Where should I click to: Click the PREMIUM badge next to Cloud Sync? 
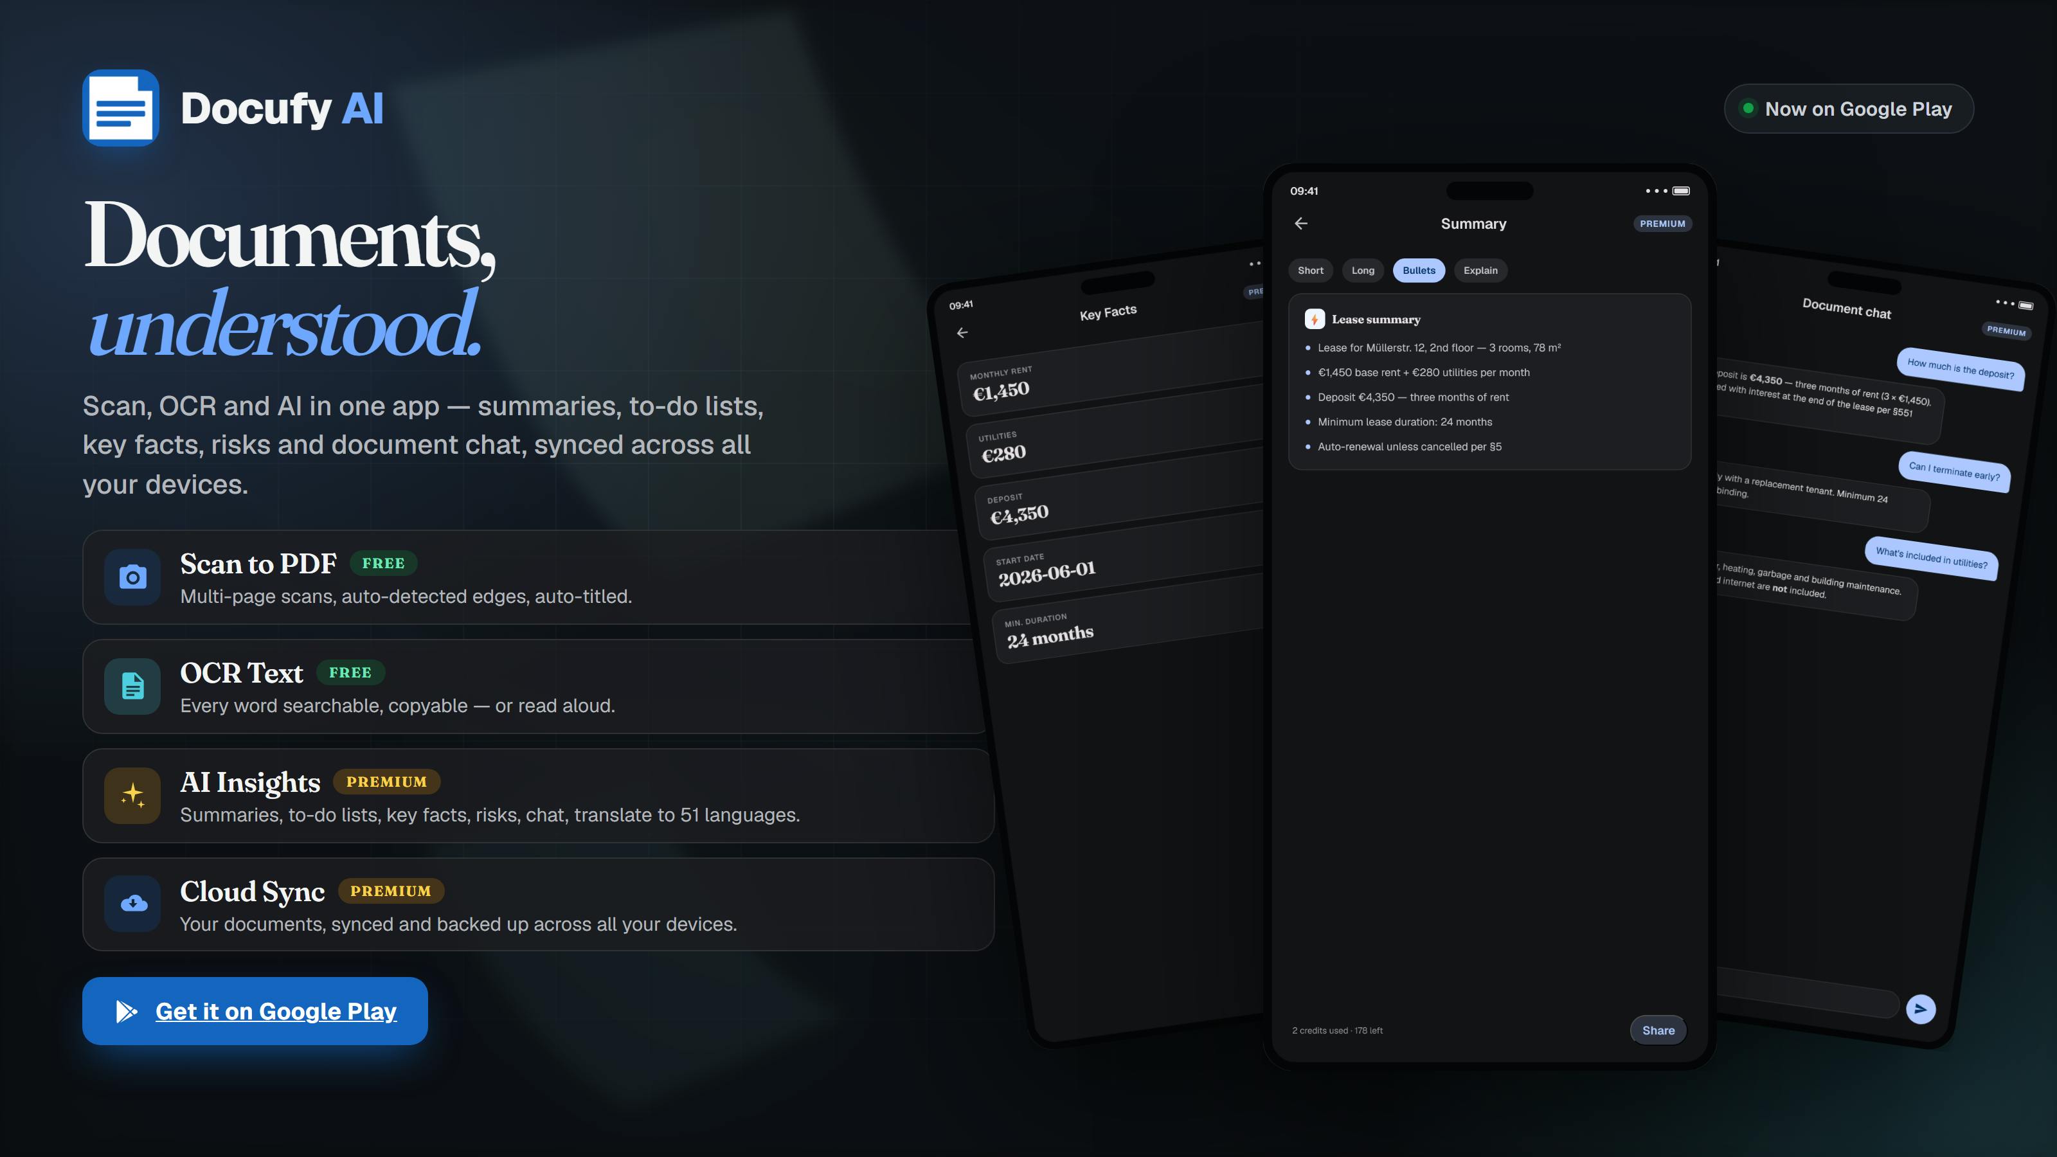390,891
